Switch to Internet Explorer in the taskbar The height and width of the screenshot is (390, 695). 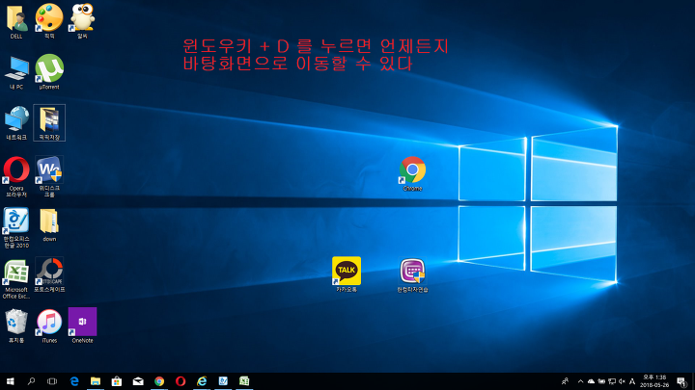202,381
